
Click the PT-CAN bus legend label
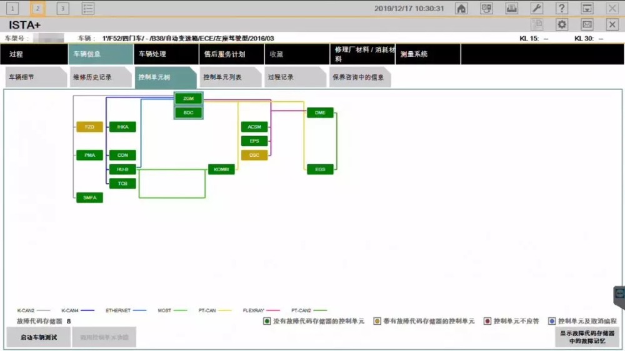coord(207,310)
